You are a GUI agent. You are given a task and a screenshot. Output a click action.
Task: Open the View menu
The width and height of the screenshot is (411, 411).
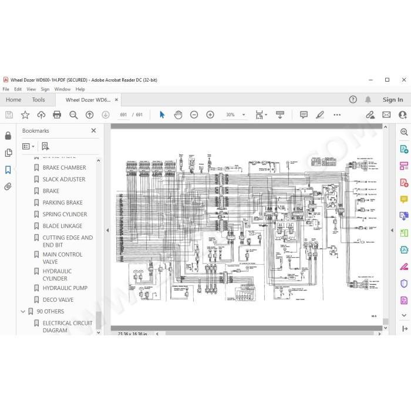point(31,89)
